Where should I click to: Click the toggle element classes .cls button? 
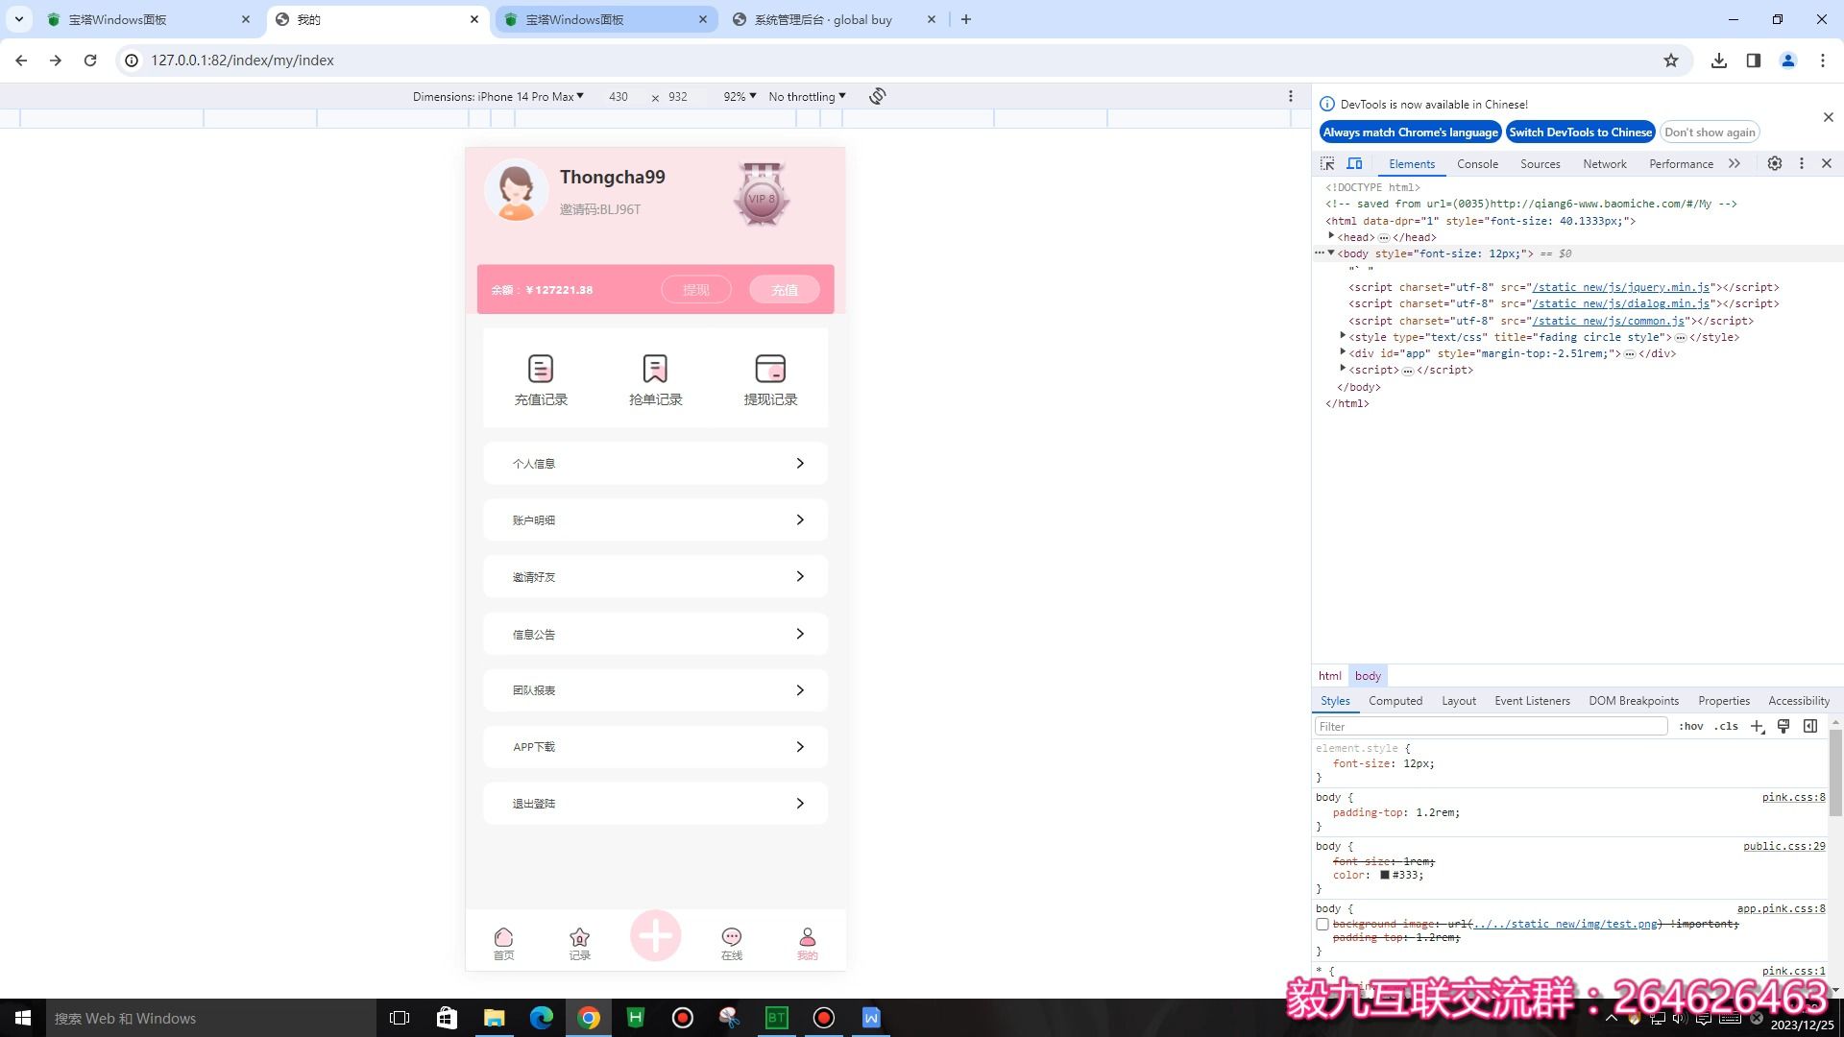1726,727
